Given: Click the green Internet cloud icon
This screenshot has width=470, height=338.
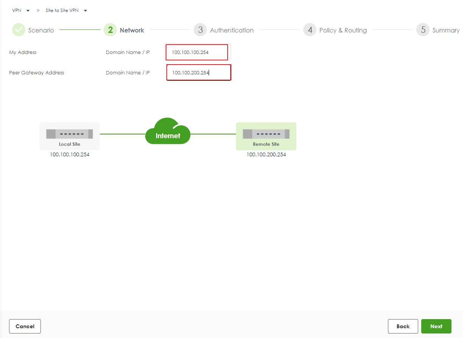Looking at the screenshot, I should 168,131.
